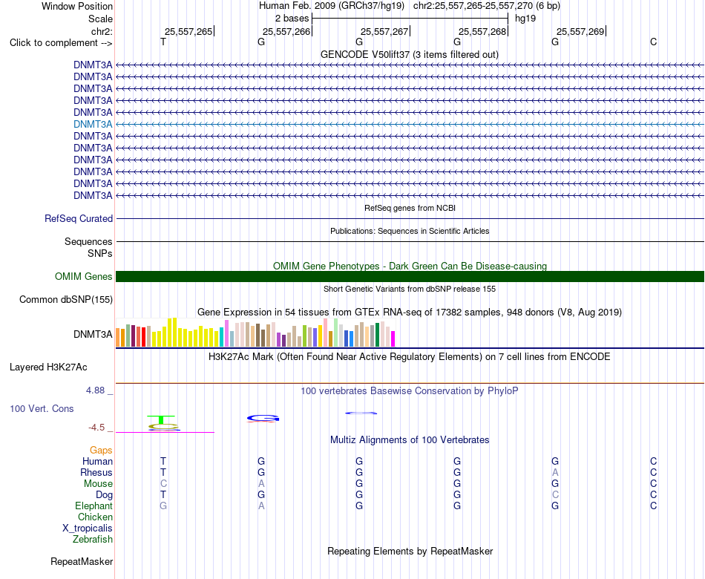Click the faded 'A' base in Mouse row
The image size is (705, 579).
(x=261, y=484)
